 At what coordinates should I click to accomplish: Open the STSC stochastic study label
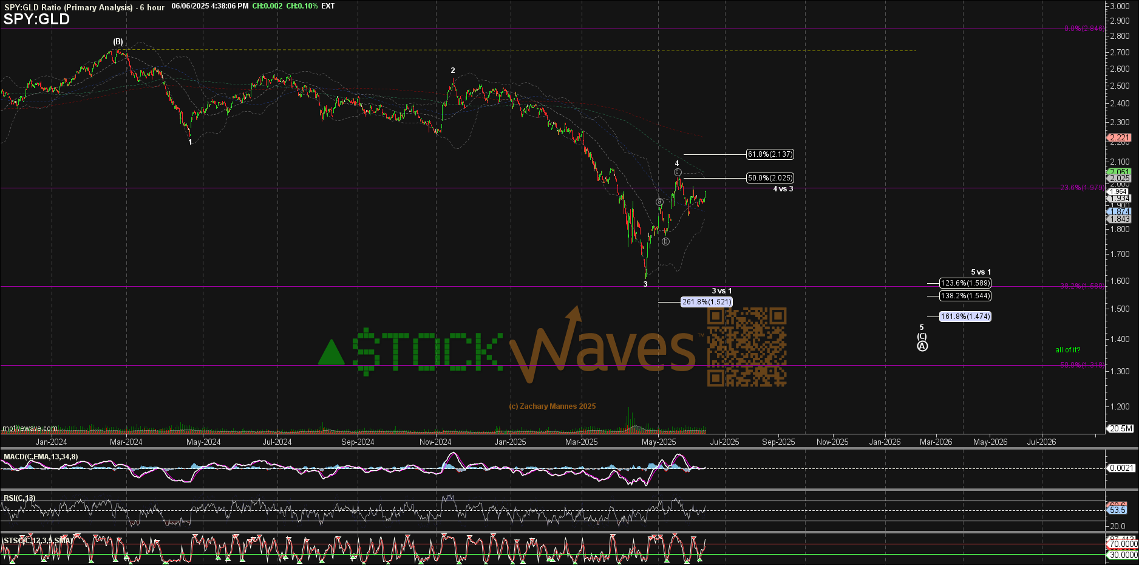click(x=38, y=540)
